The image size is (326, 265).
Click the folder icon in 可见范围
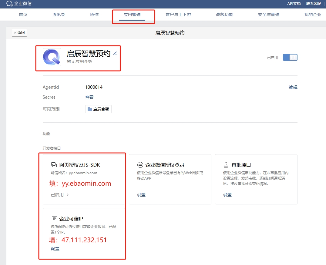pos(89,109)
